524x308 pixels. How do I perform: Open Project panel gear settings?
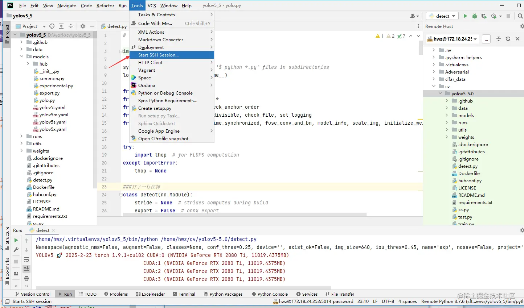tap(83, 26)
